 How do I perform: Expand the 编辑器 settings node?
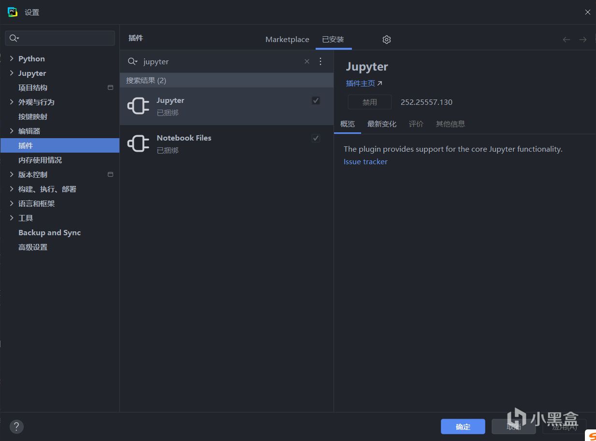(12, 131)
